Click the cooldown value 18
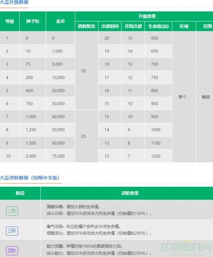 pos(107,64)
